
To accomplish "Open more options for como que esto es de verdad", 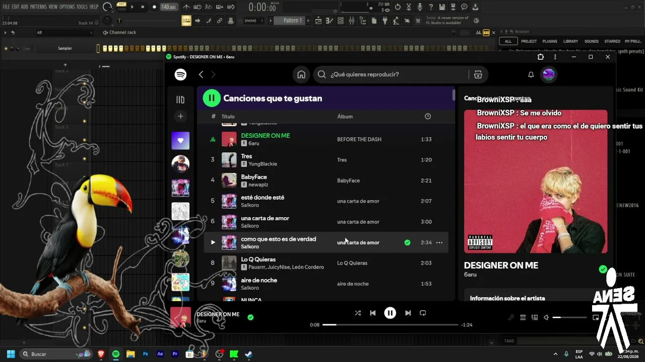I will click(x=439, y=242).
